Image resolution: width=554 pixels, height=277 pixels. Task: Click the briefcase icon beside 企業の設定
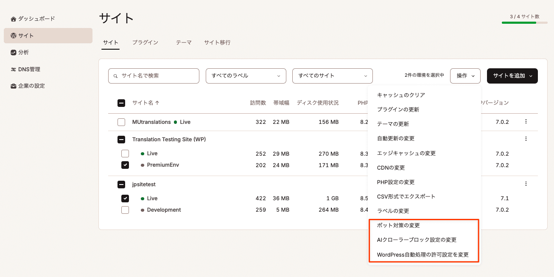(x=14, y=86)
